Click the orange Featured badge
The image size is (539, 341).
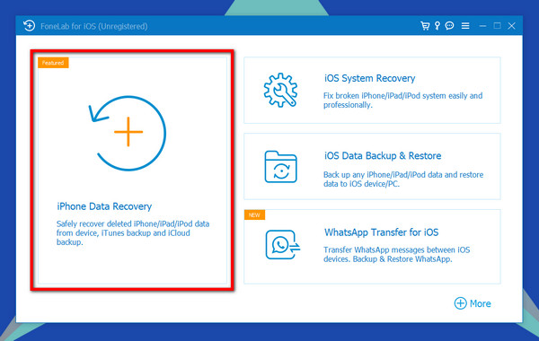pos(53,63)
